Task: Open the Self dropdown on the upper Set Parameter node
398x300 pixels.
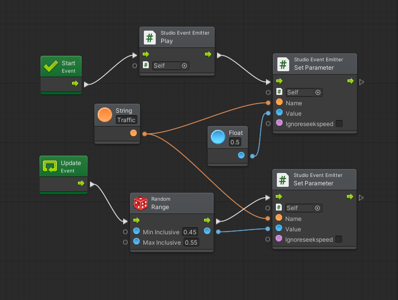Action: [301, 92]
